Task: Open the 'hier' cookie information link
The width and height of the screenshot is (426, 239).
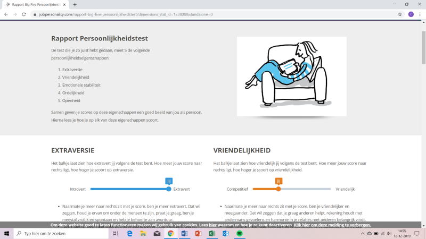Action: tap(212, 225)
